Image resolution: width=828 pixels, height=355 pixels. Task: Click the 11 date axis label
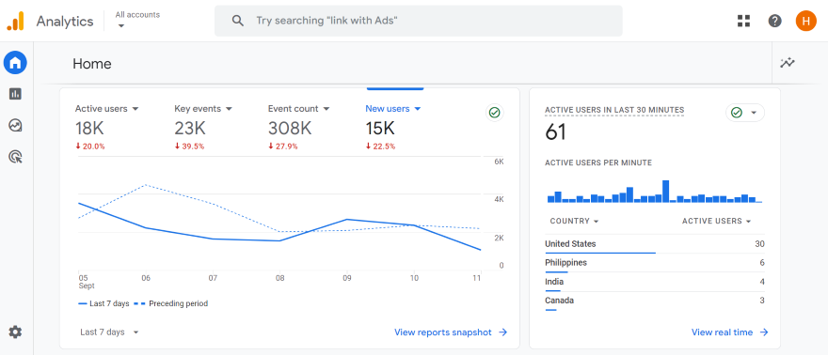point(477,278)
